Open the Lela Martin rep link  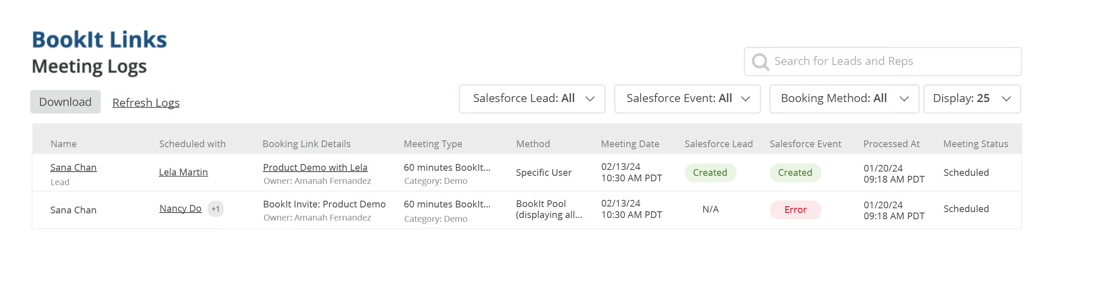183,172
